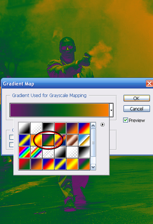This screenshot has height=224, width=153.
Task: Pick the white-to-transparent gradient in the top row
Action: pyautogui.click(x=36, y=128)
